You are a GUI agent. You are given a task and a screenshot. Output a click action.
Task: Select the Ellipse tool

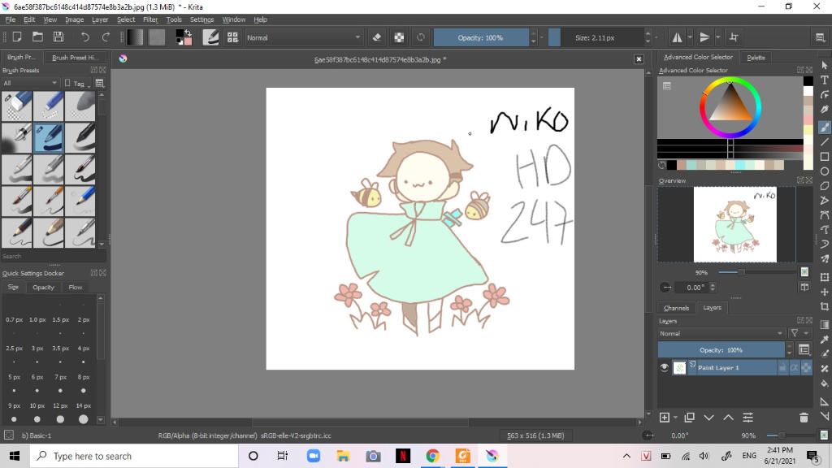(824, 171)
